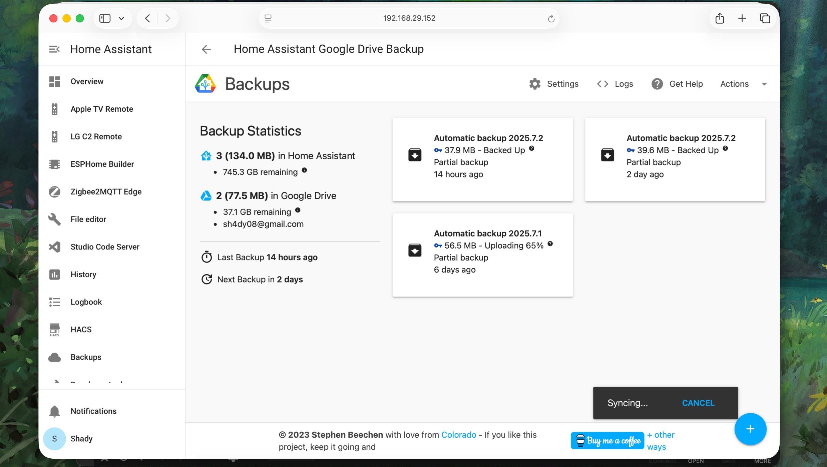Open Apple TV Remote from sidebar

(102, 109)
